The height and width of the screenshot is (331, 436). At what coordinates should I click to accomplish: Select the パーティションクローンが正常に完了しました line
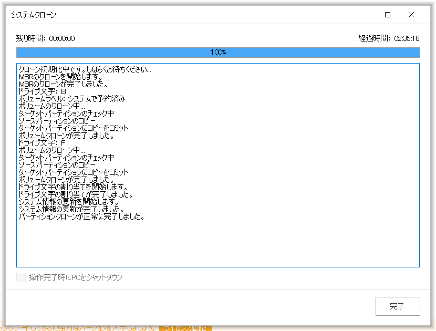(x=81, y=216)
